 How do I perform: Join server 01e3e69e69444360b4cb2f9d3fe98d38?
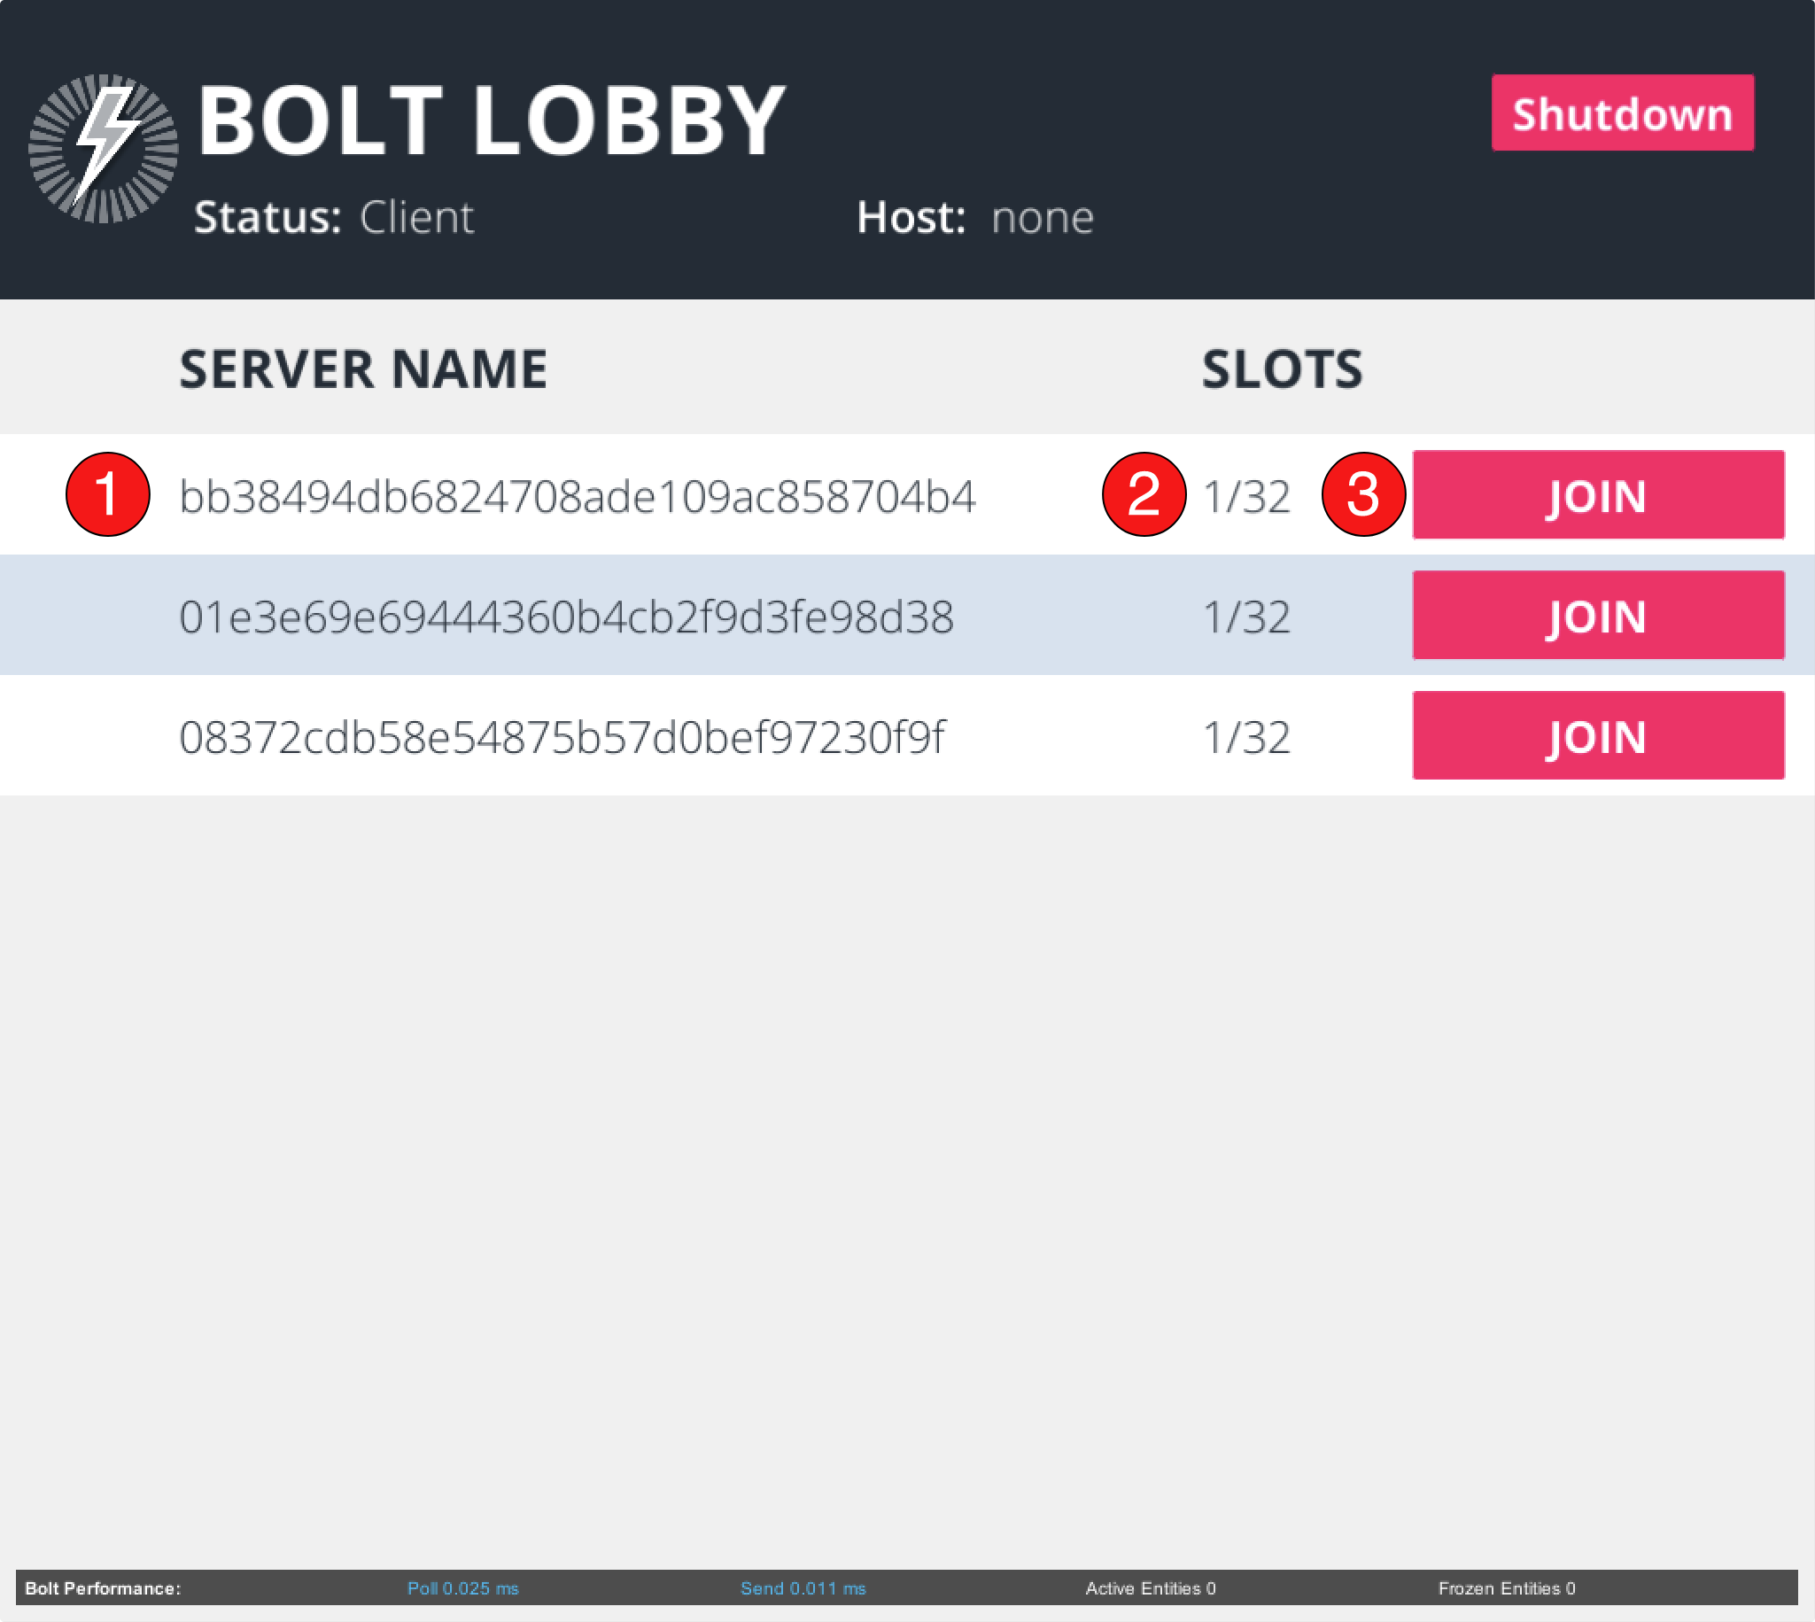pos(1599,615)
